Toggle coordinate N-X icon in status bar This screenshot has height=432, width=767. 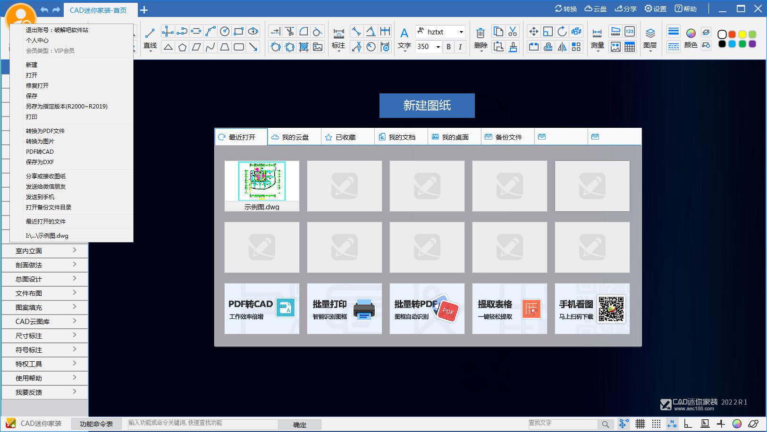click(672, 424)
